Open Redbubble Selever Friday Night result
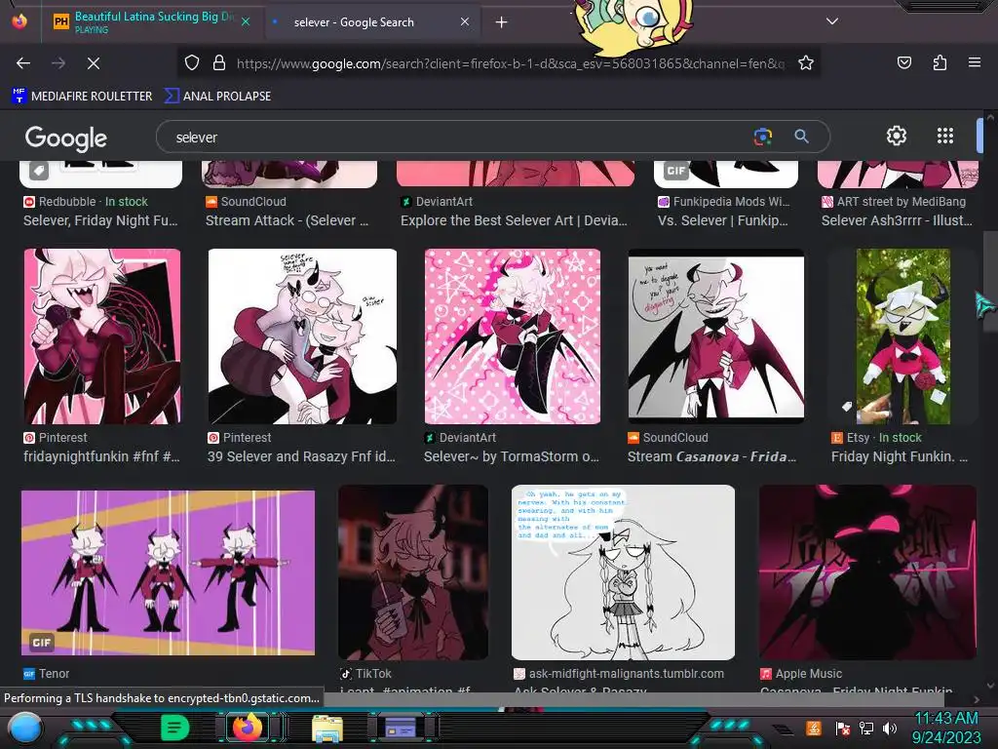This screenshot has width=998, height=749. pos(100,220)
